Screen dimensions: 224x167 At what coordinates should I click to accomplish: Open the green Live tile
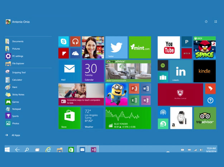click(163, 124)
